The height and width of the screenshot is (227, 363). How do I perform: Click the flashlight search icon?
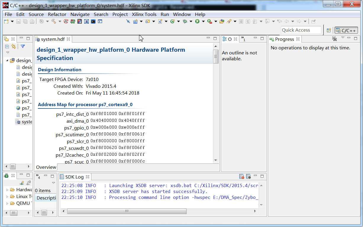229,21
